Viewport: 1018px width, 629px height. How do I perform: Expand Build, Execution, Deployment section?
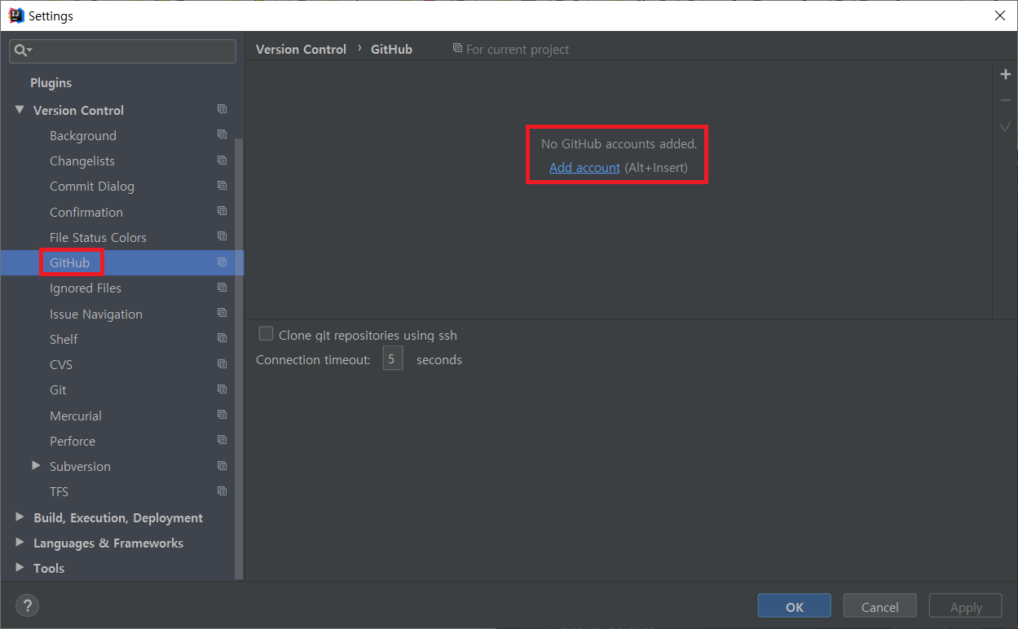[x=20, y=517]
